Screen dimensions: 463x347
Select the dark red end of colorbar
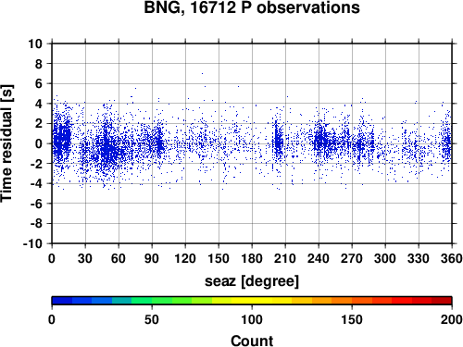click(x=442, y=301)
